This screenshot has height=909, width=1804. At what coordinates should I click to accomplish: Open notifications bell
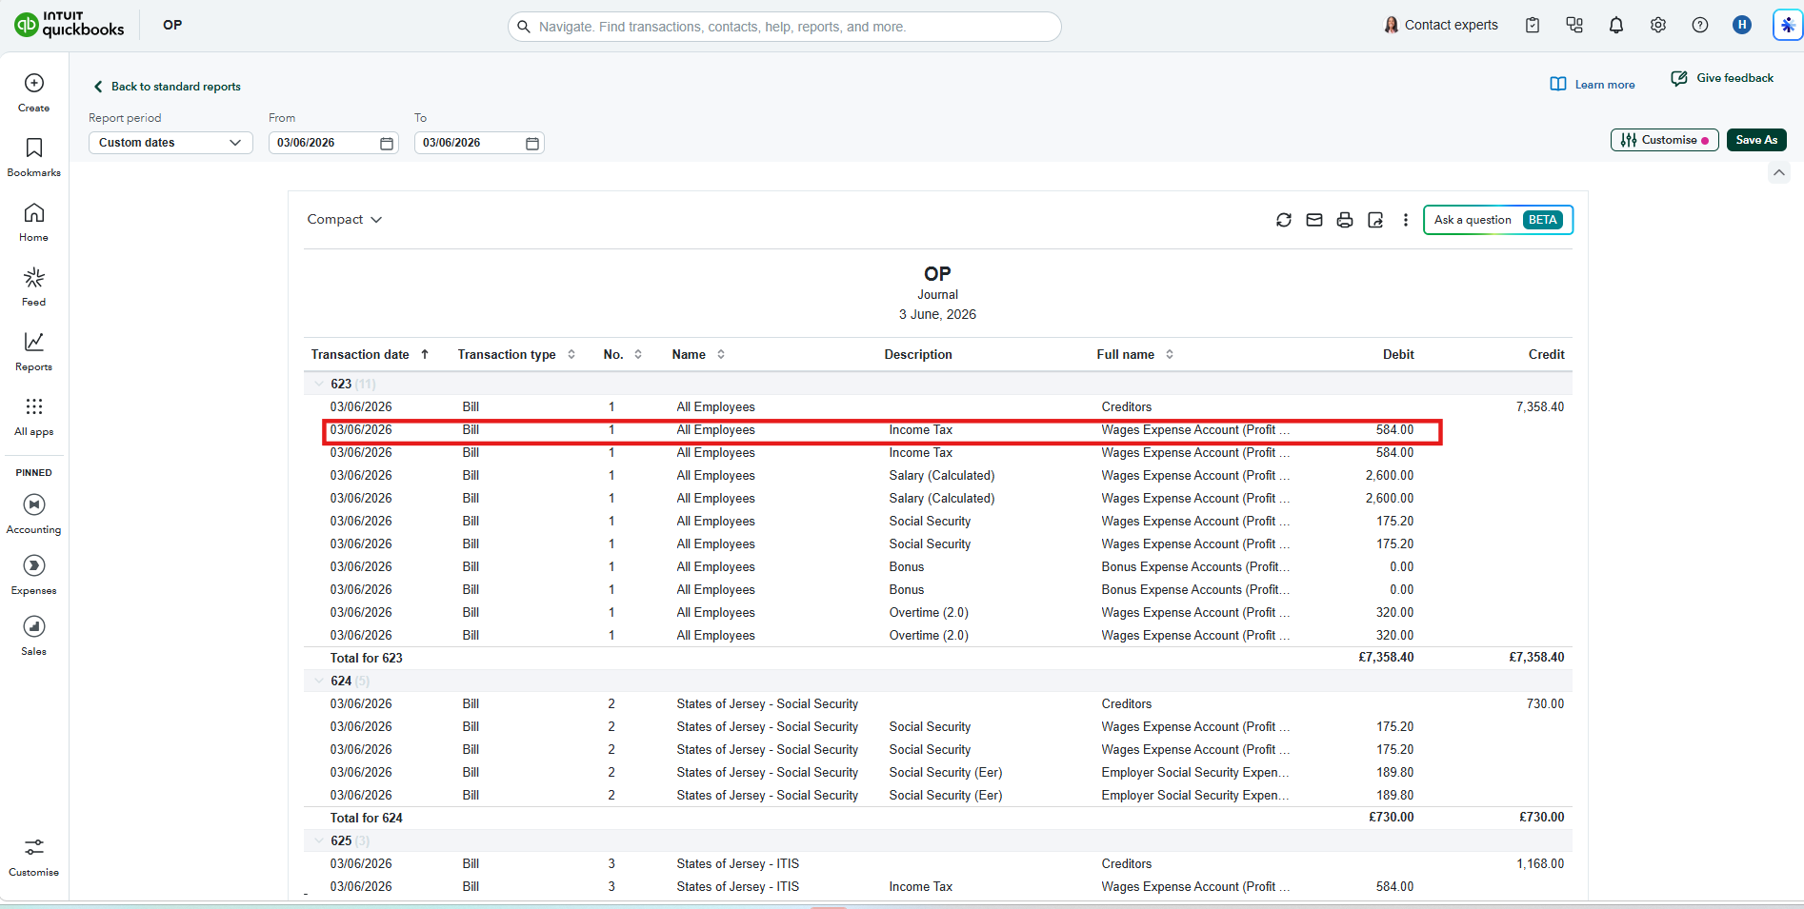click(1616, 26)
